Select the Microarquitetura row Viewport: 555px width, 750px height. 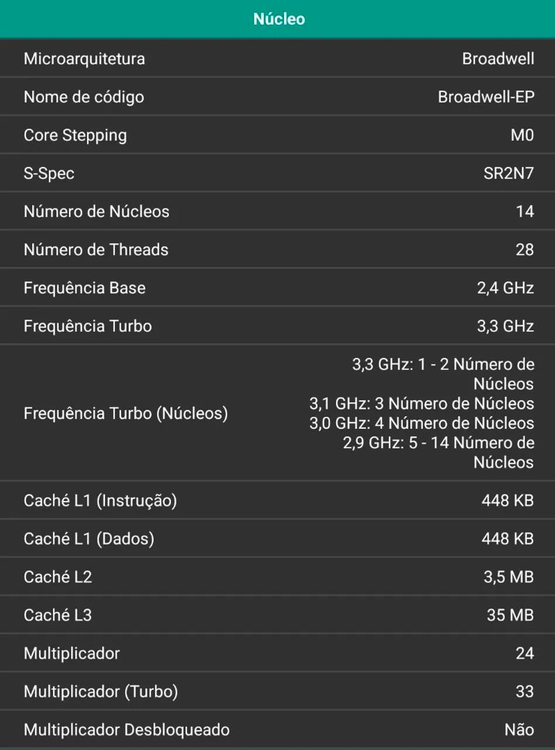277,59
